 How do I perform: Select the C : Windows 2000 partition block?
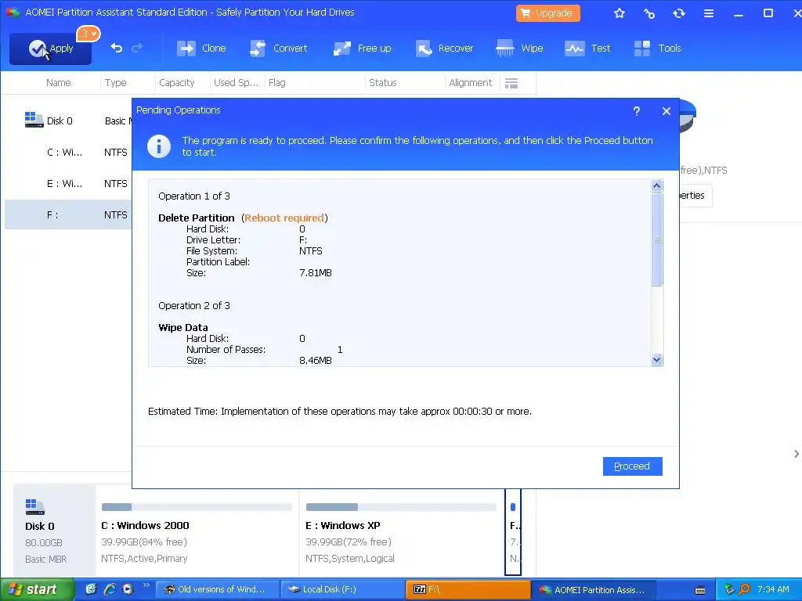(x=197, y=531)
